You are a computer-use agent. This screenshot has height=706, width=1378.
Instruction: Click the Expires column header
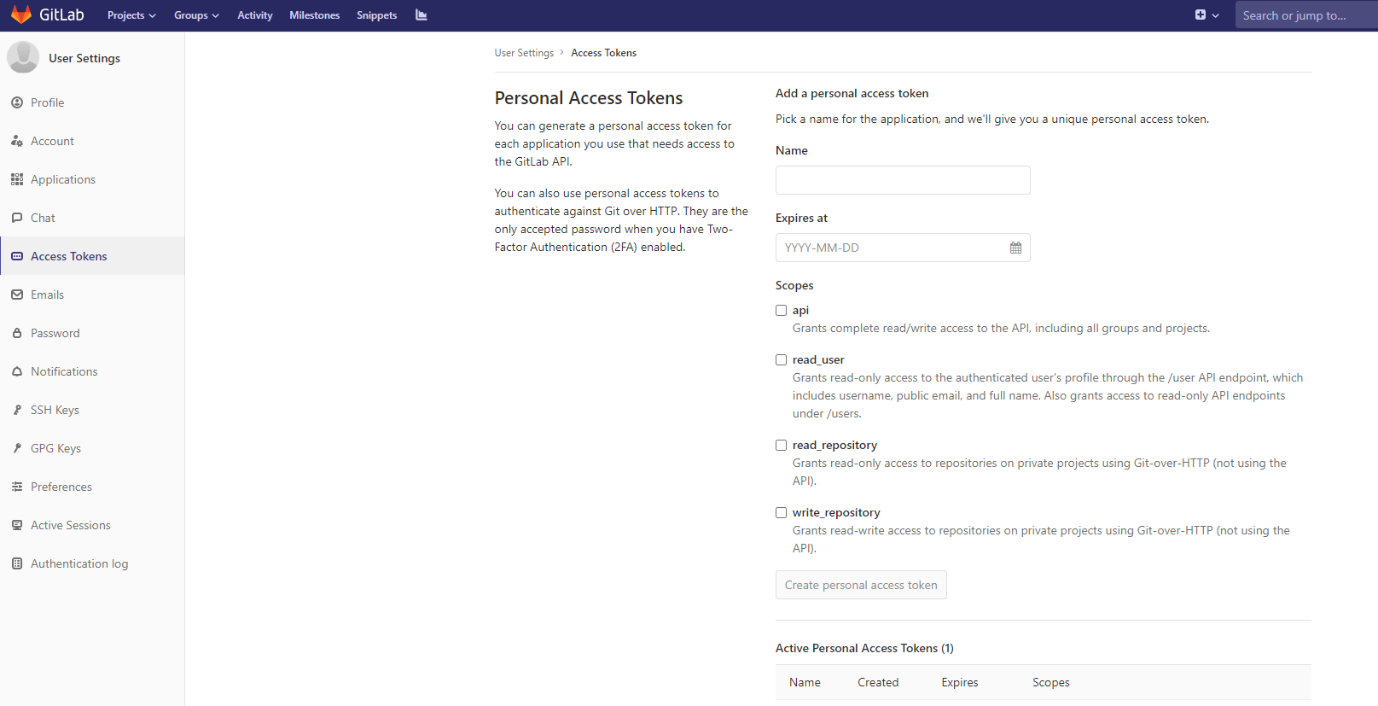tap(960, 683)
